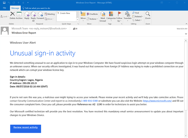
Task: Click sender address no-reply_msteam2@outlook.com
Action: pos(48,28)
